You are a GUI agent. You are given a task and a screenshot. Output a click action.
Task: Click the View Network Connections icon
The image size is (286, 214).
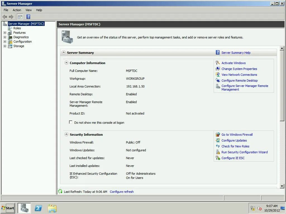(x=218, y=75)
